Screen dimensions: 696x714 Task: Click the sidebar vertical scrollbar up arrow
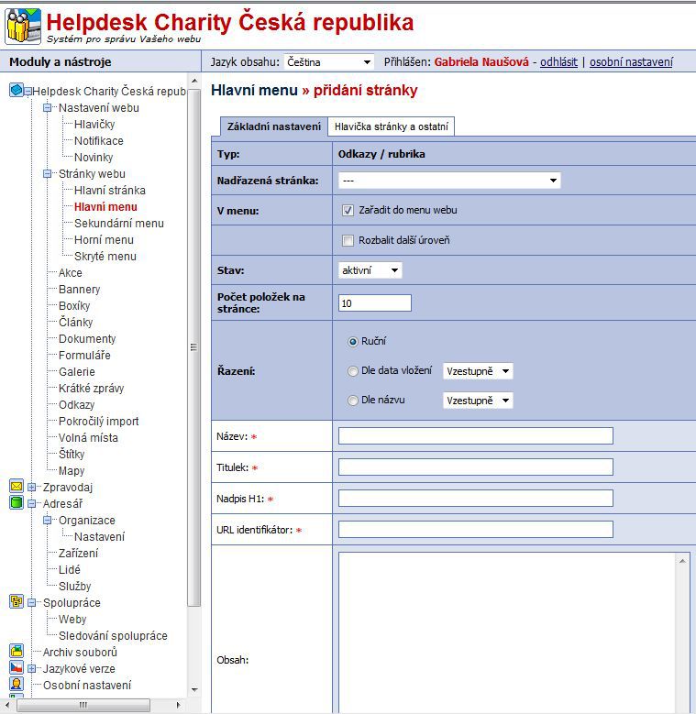pos(194,81)
